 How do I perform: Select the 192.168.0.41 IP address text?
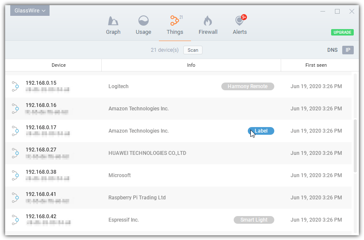pos(41,194)
